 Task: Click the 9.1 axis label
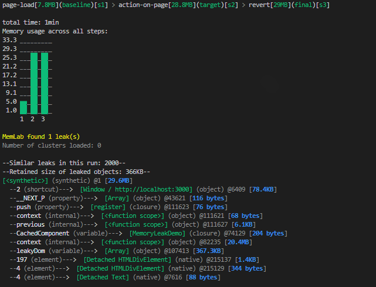pos(11,93)
